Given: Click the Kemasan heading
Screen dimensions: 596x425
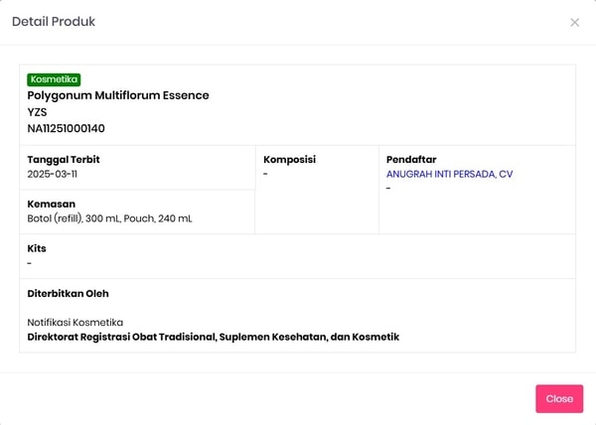Looking at the screenshot, I should [x=52, y=204].
